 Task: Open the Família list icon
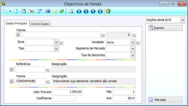pyautogui.click(x=12, y=81)
